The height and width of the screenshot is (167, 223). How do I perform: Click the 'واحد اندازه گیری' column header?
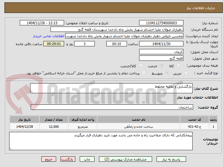tap(83, 119)
